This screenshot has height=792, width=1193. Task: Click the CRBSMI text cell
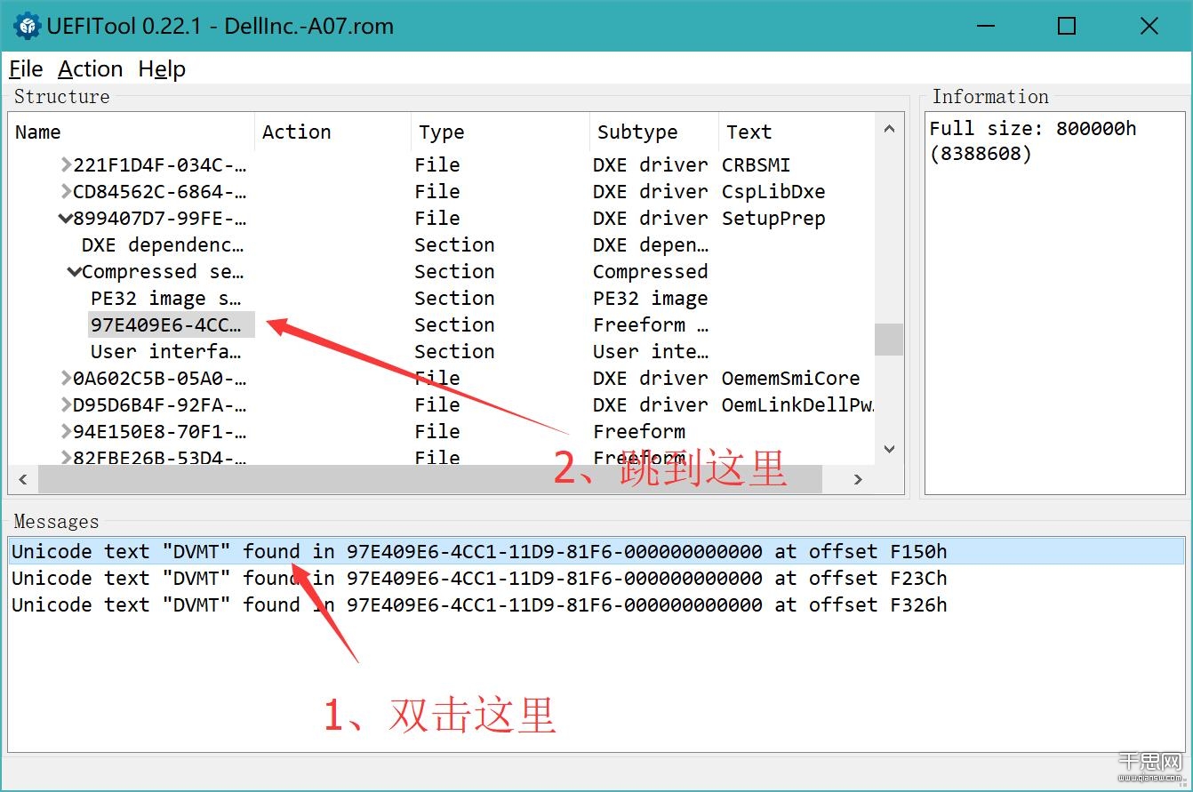click(x=756, y=164)
